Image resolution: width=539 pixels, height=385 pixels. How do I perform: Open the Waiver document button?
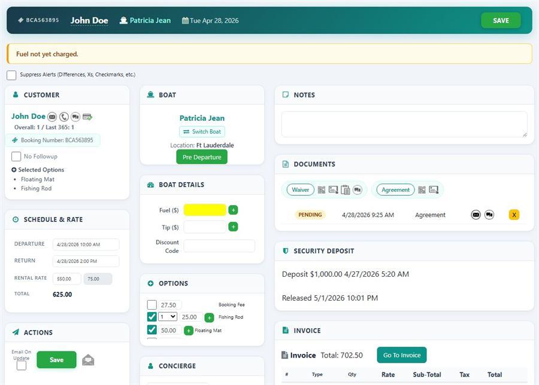301,190
